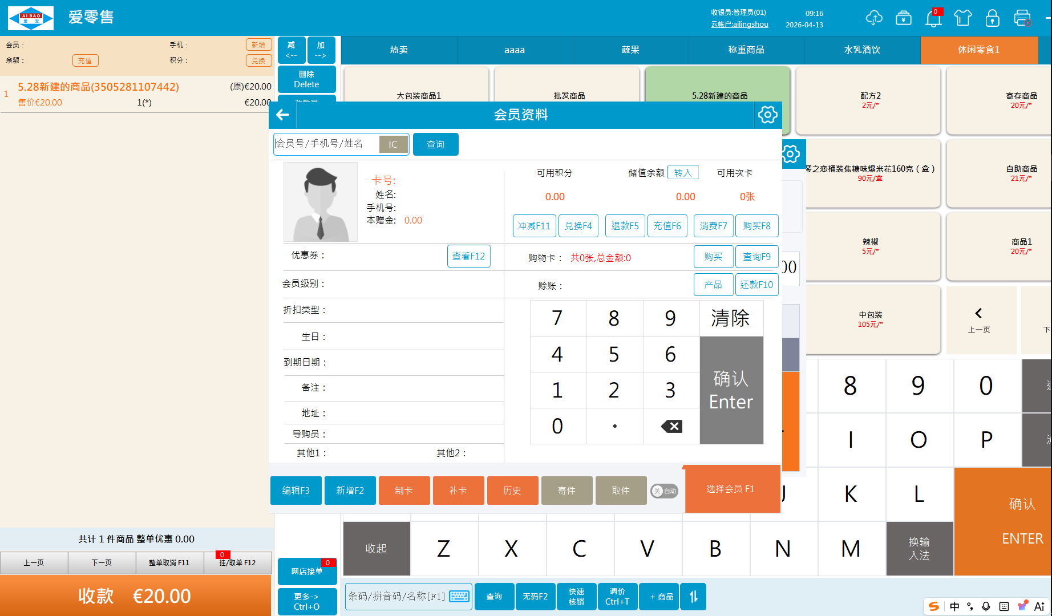The image size is (1052, 616).
Task: Click back arrow in 会员资料 dialog
Action: pyautogui.click(x=282, y=115)
